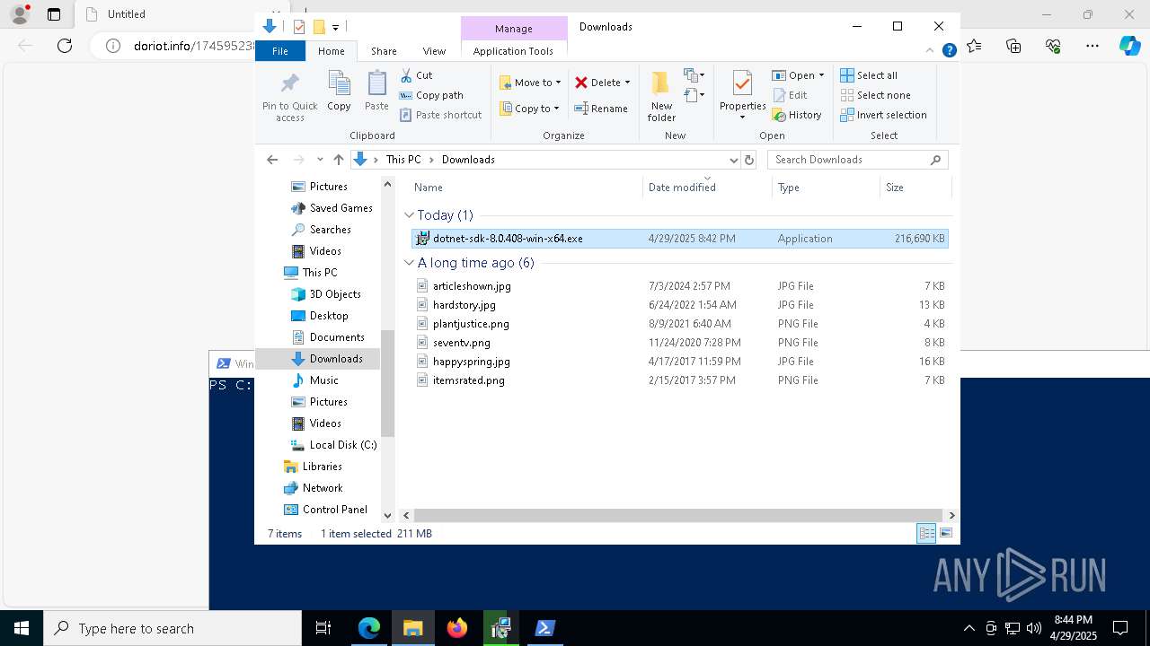This screenshot has height=646, width=1150.
Task: Click This PC in address bar
Action: [x=403, y=160]
